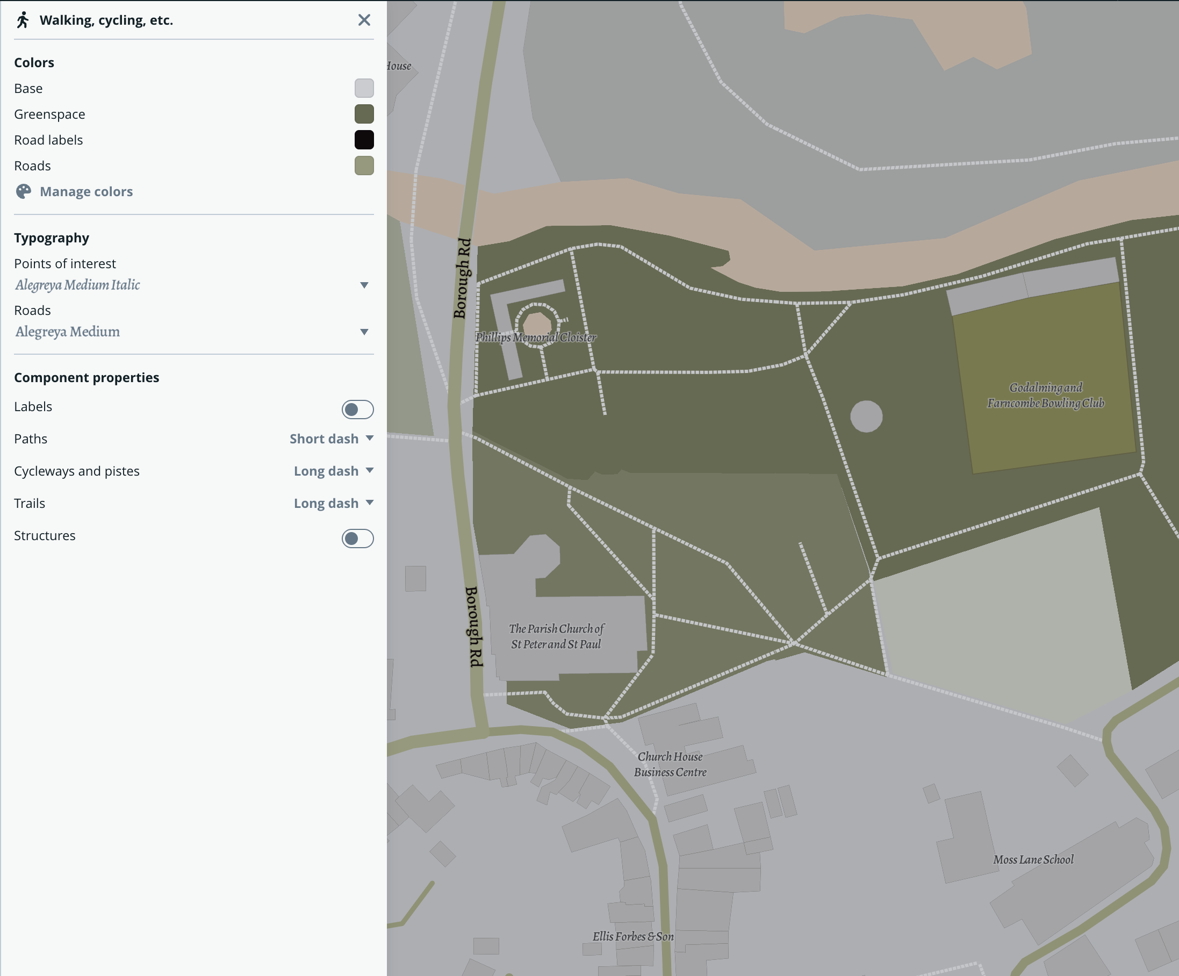Edit the Greenspace color swatch
1179x976 pixels.
coord(364,114)
